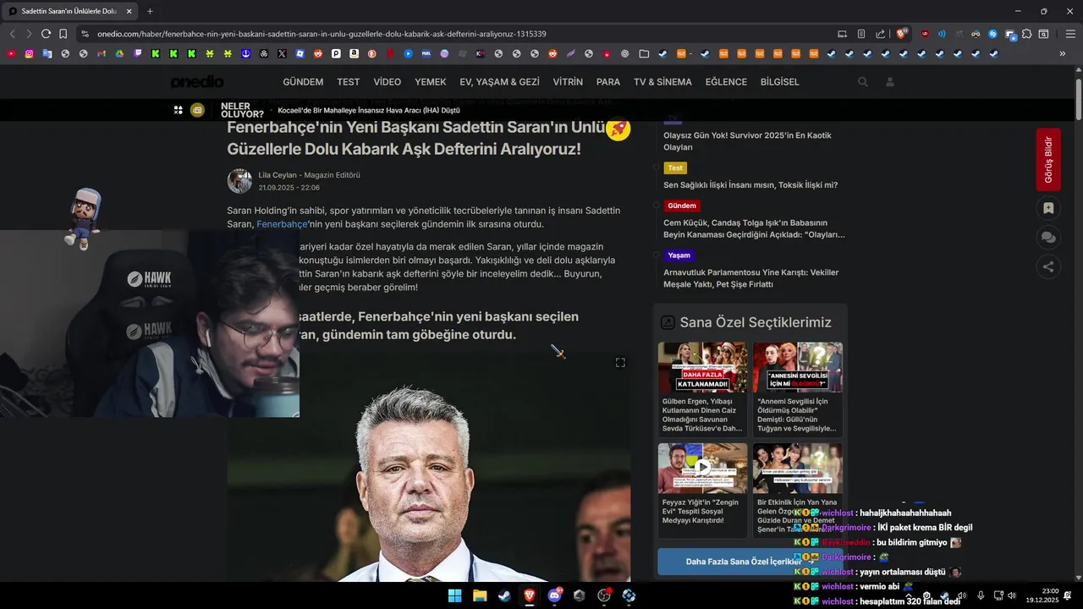Go back with the browser back arrow
The image size is (1083, 609).
(12, 34)
